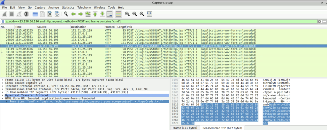
Task: Reload the capture file icon
Action: 57,14
